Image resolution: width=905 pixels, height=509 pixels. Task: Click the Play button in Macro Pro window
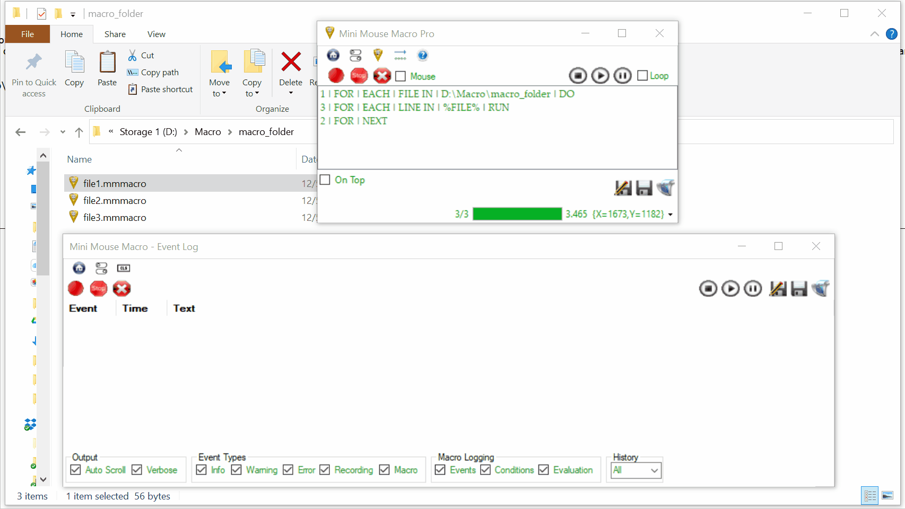coord(600,76)
